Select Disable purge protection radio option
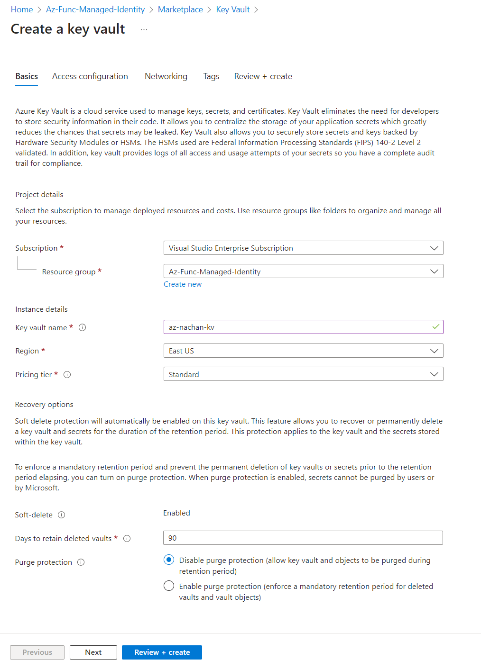This screenshot has height=669, width=481. coord(169,560)
